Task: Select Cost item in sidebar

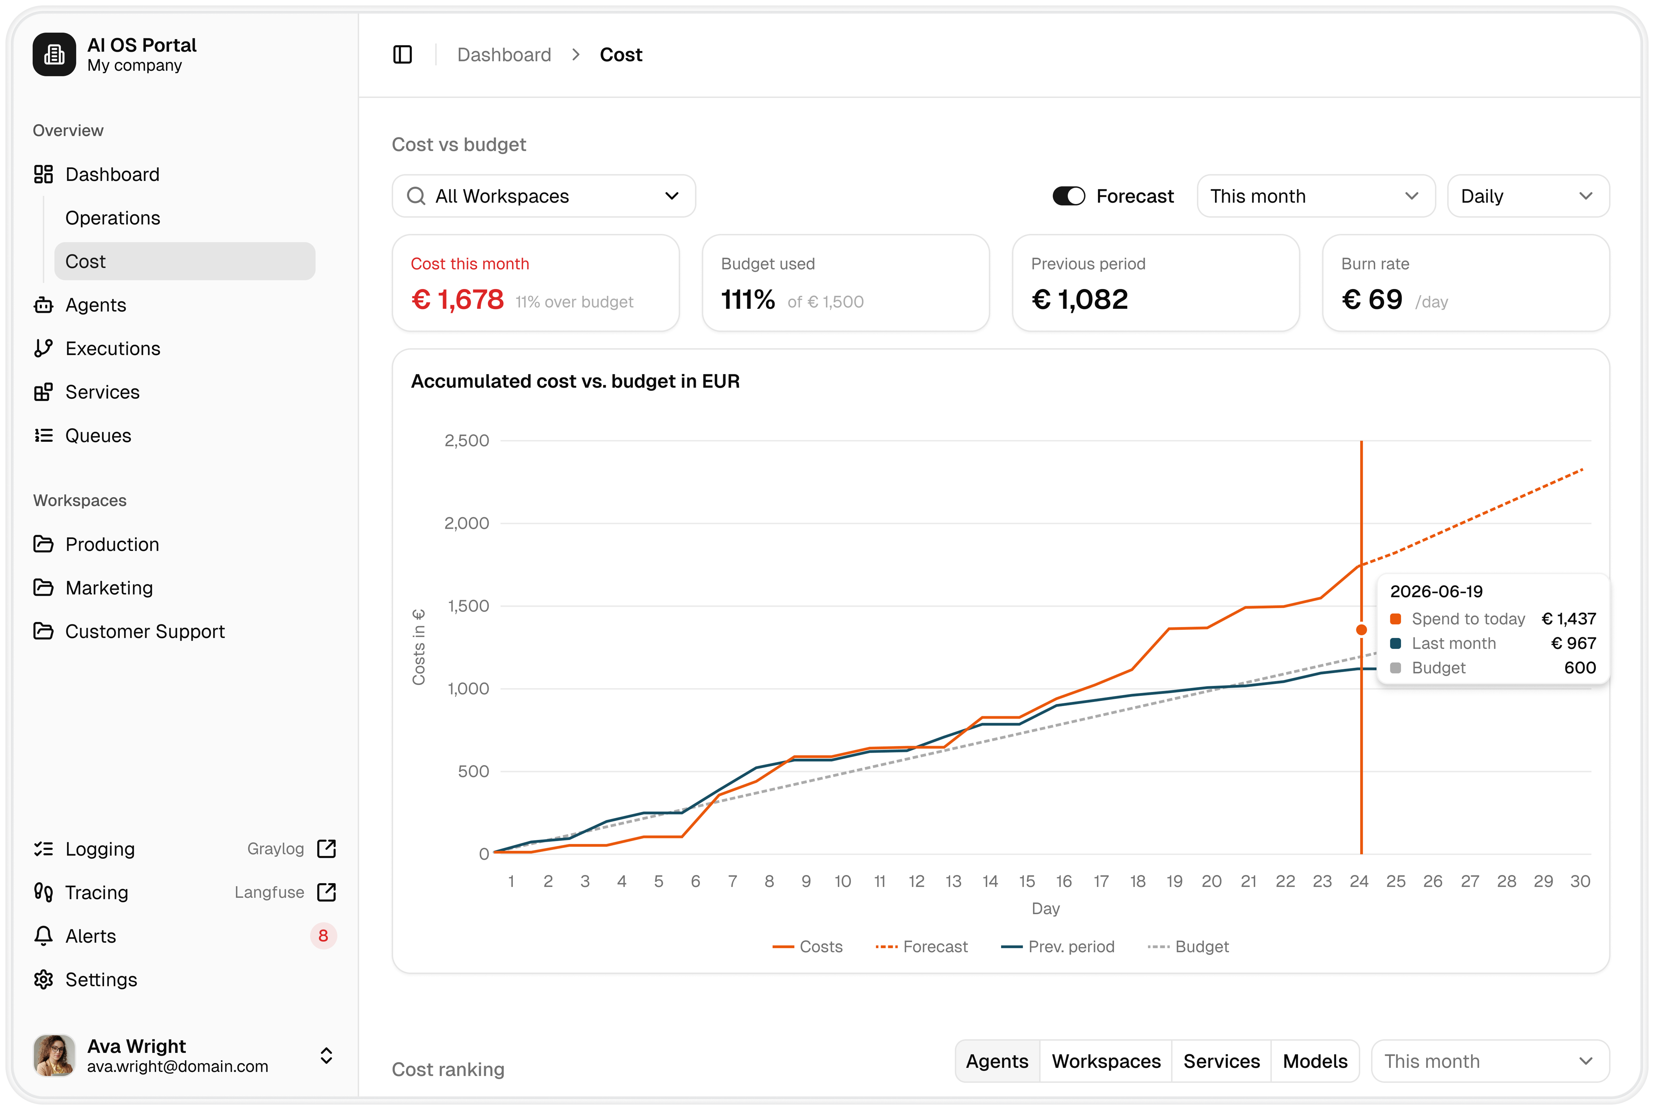Action: click(185, 261)
